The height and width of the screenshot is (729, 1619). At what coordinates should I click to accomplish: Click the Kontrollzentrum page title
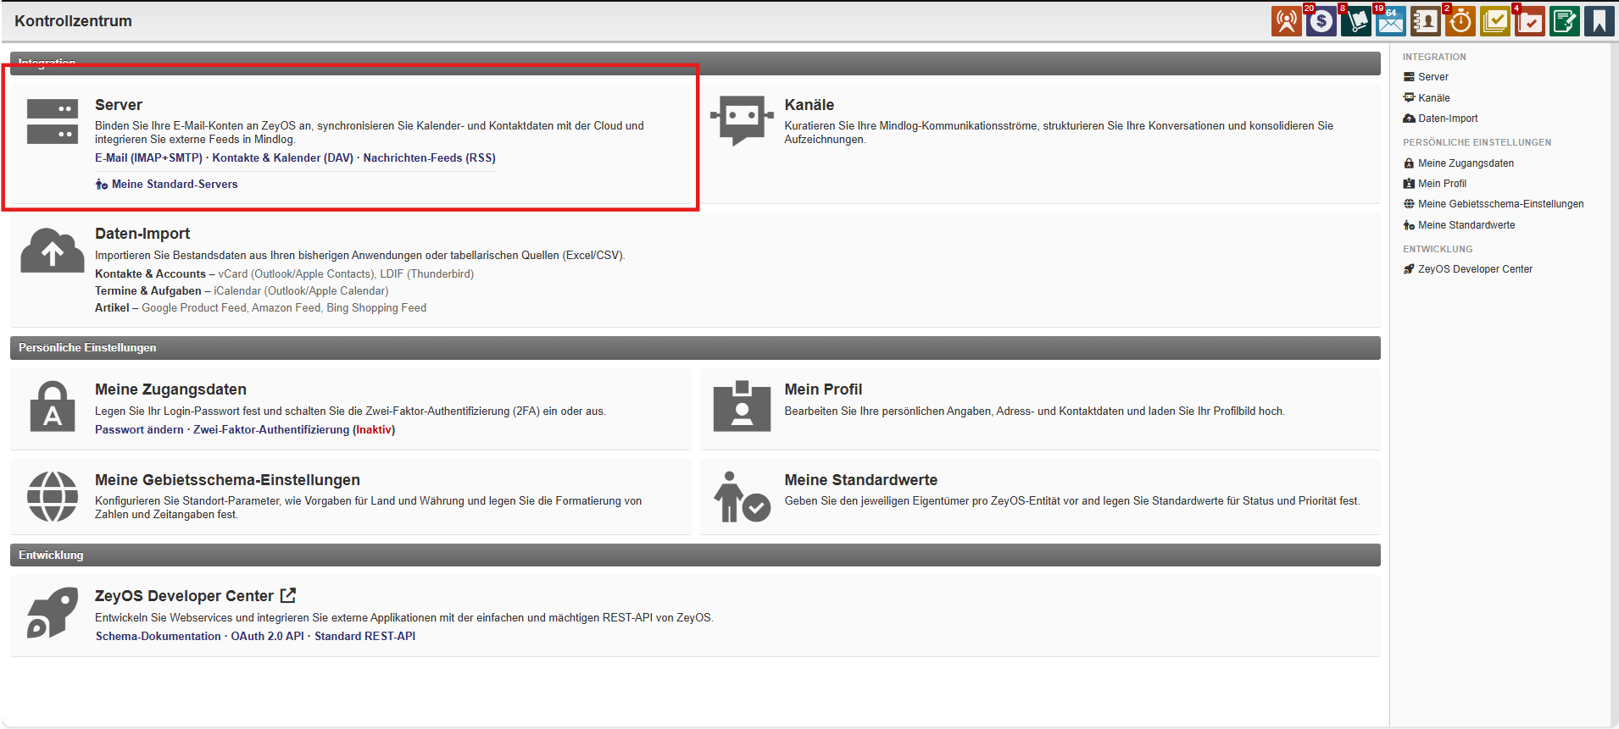pos(73,21)
